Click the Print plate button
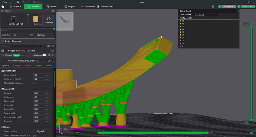The image size is (256, 137). (x=247, y=7)
